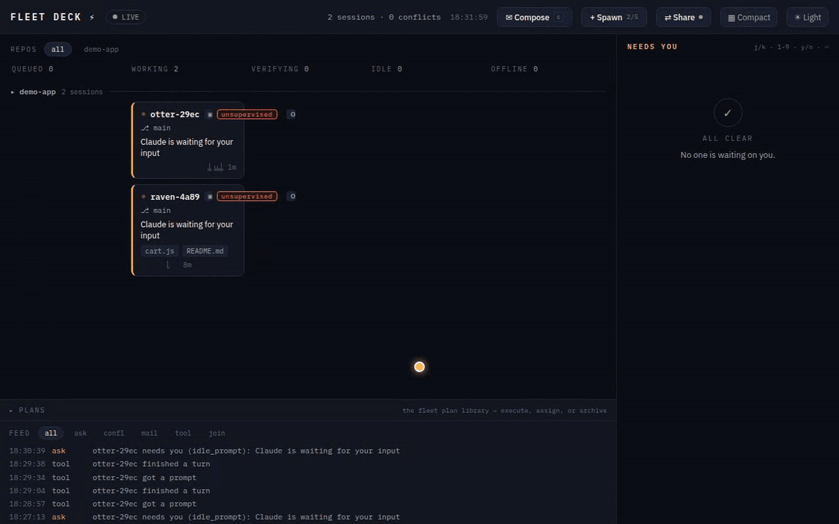Filter feed by 'confl'
Image resolution: width=839 pixels, height=524 pixels.
click(114, 433)
